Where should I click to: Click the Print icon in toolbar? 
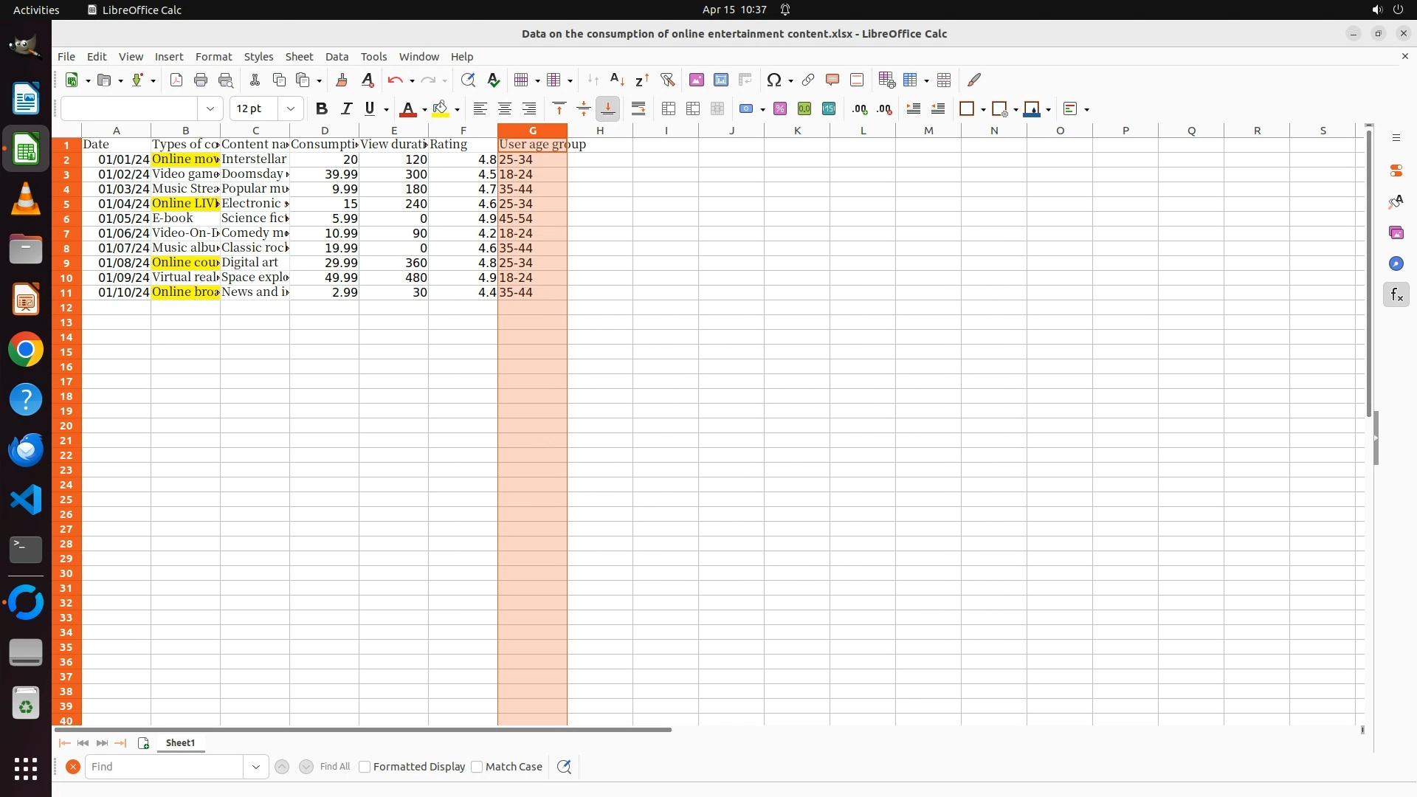coord(201,80)
